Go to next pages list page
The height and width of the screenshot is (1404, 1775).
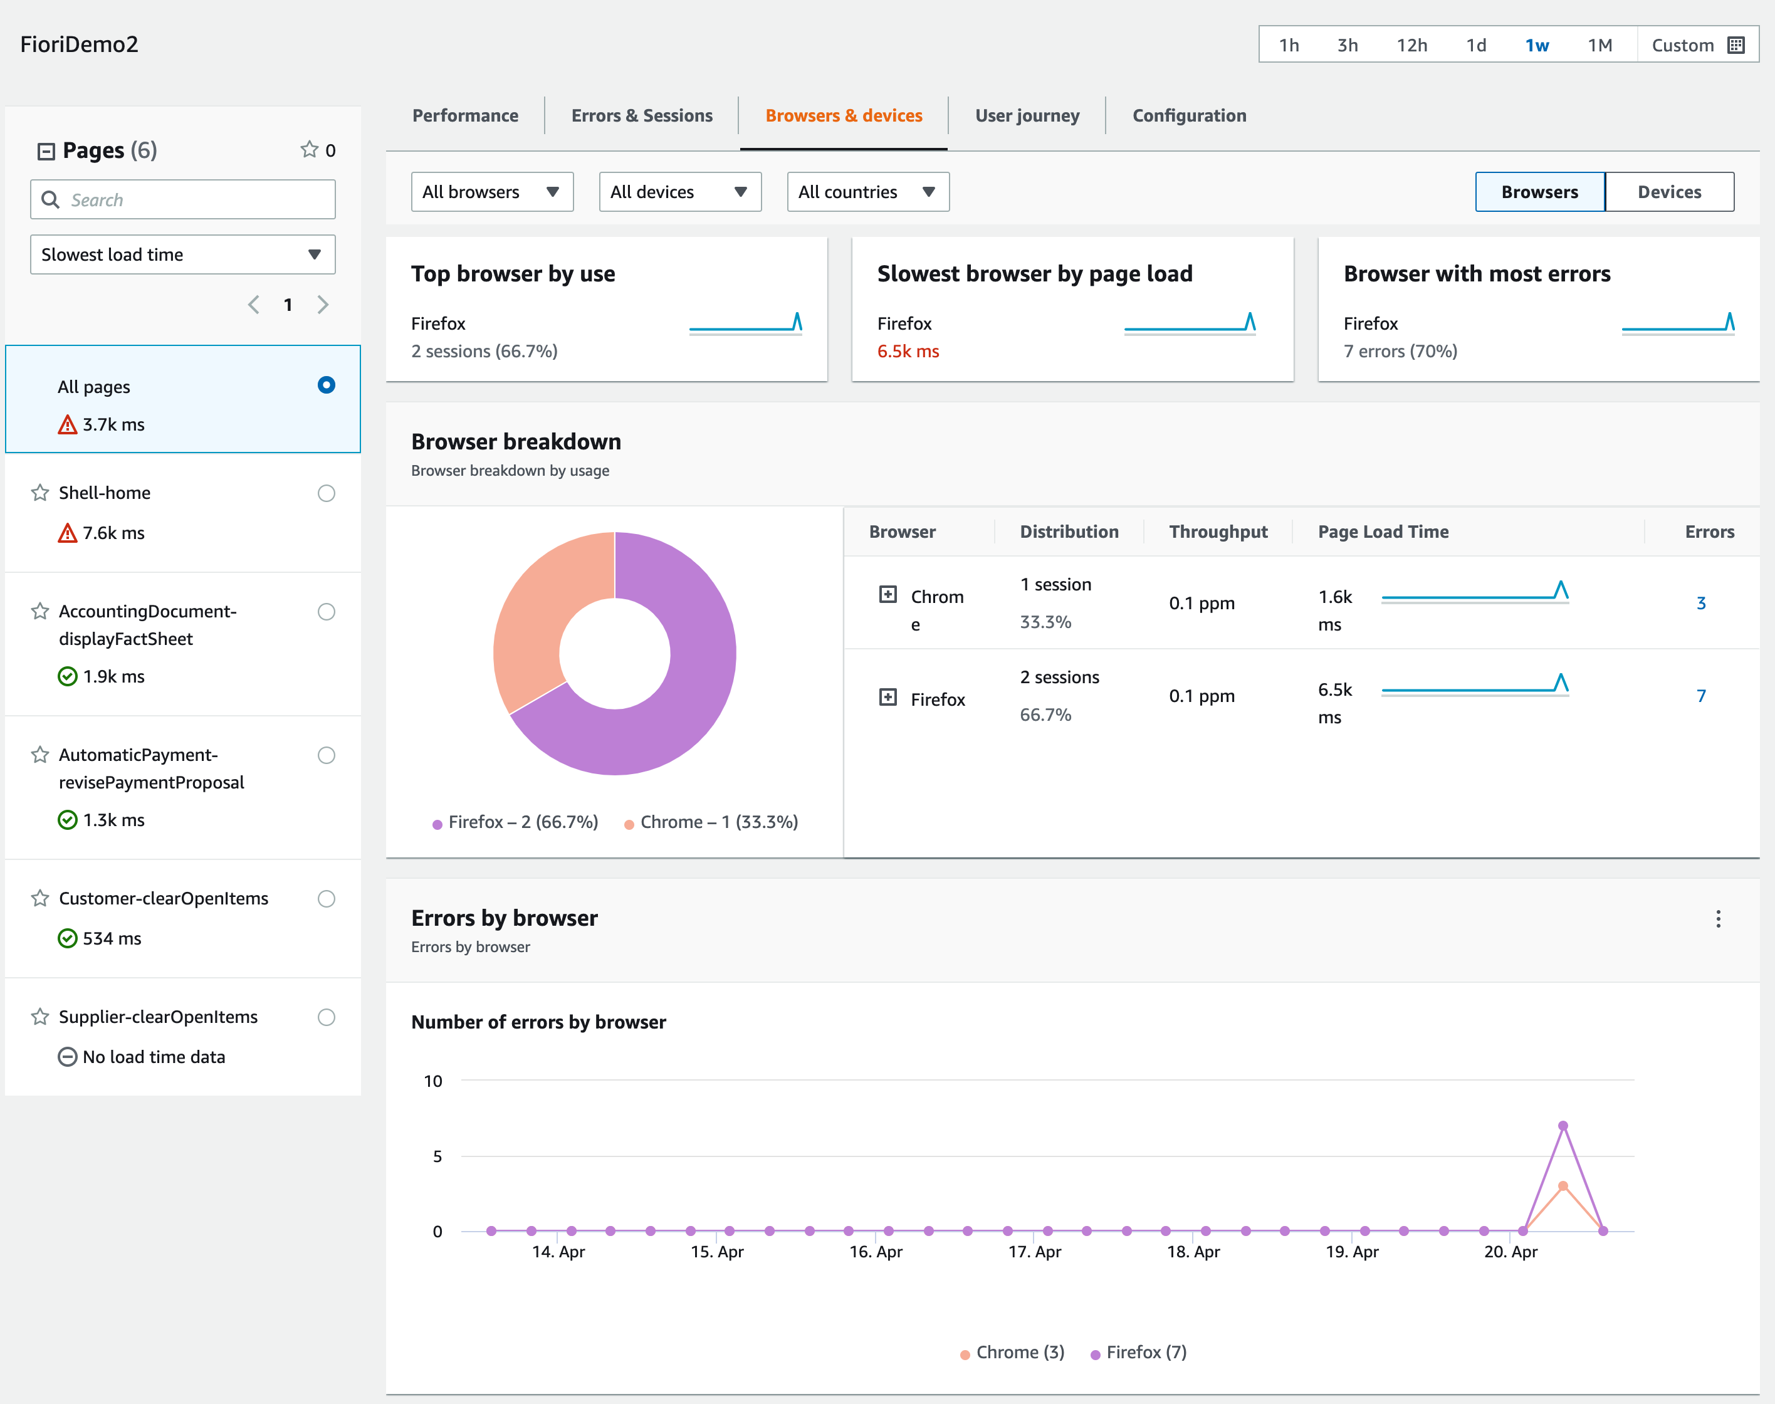point(323,305)
